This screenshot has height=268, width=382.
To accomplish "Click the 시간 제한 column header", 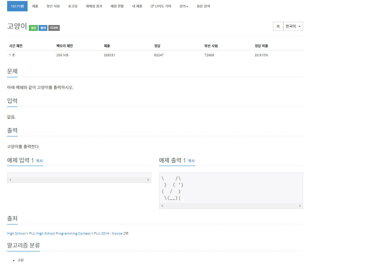I will tap(16, 46).
